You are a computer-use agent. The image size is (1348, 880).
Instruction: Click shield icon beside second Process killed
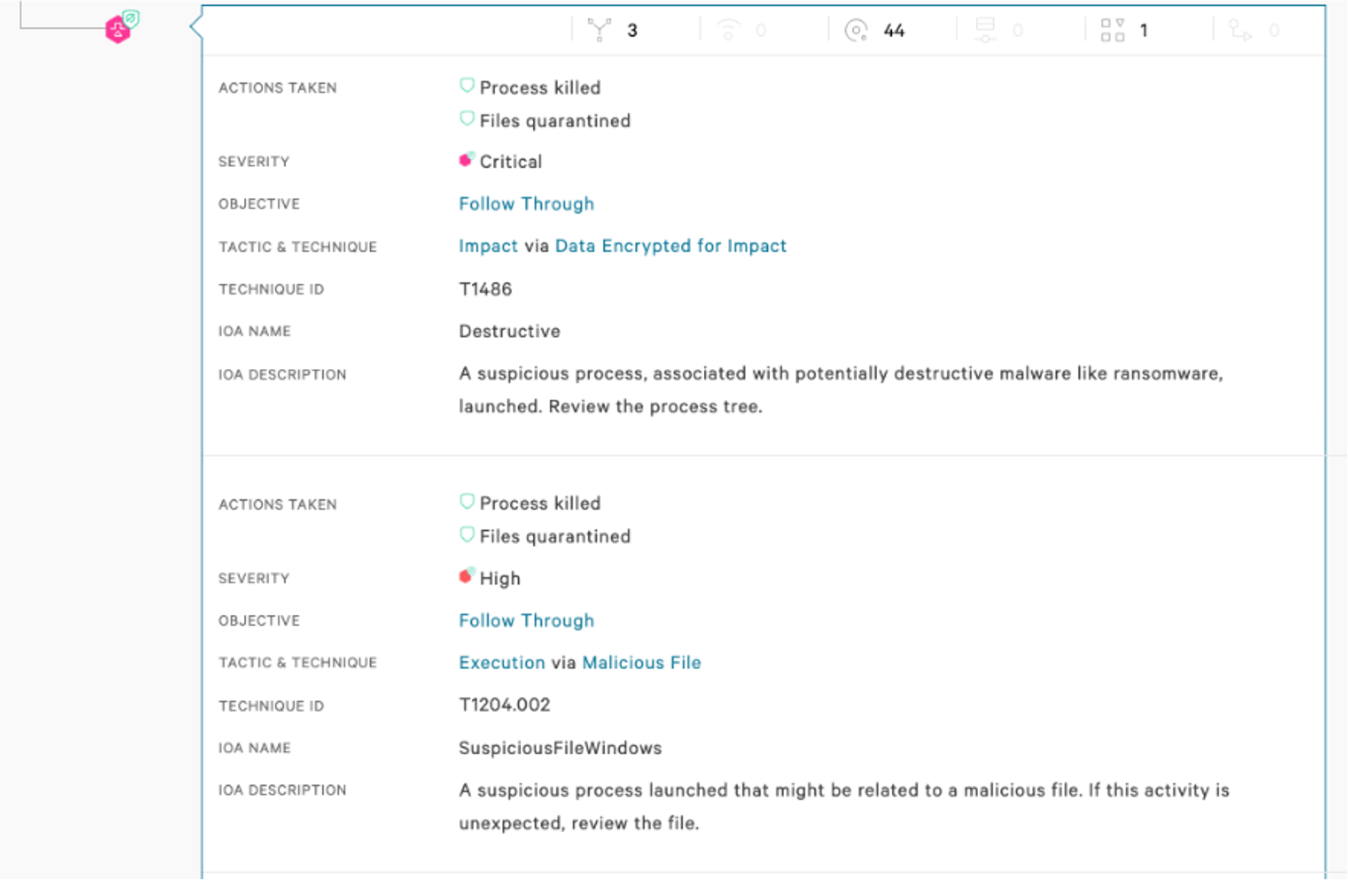467,501
